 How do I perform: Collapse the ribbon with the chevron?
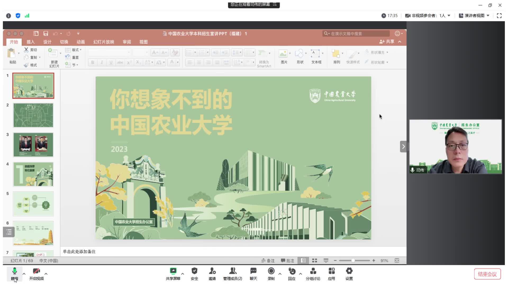tap(400, 42)
